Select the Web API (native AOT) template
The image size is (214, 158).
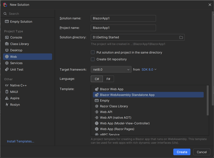(x=148, y=117)
